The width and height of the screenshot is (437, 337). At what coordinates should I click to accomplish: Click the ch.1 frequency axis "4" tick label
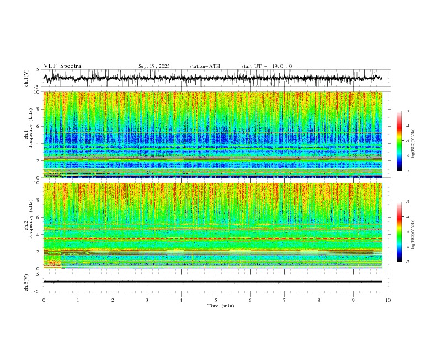pos(39,144)
